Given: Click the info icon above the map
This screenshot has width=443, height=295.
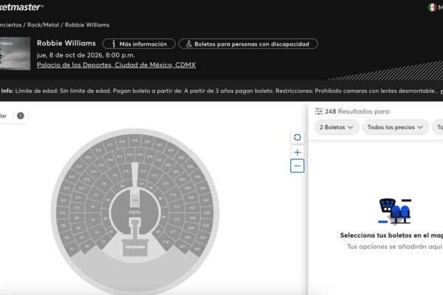Looking at the screenshot, I should (20, 116).
